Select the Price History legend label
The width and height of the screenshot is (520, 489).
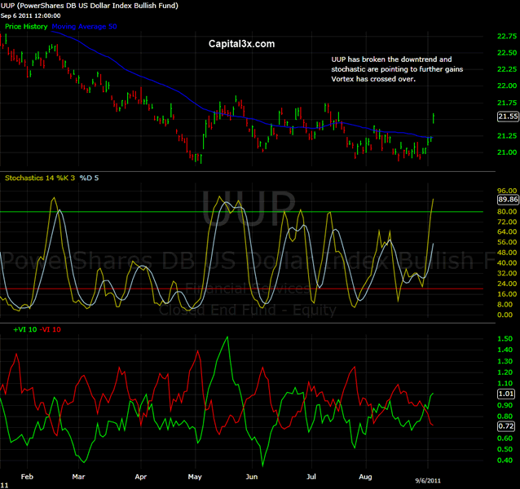click(27, 27)
